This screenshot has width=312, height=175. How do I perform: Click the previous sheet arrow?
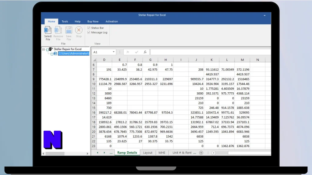(97, 153)
